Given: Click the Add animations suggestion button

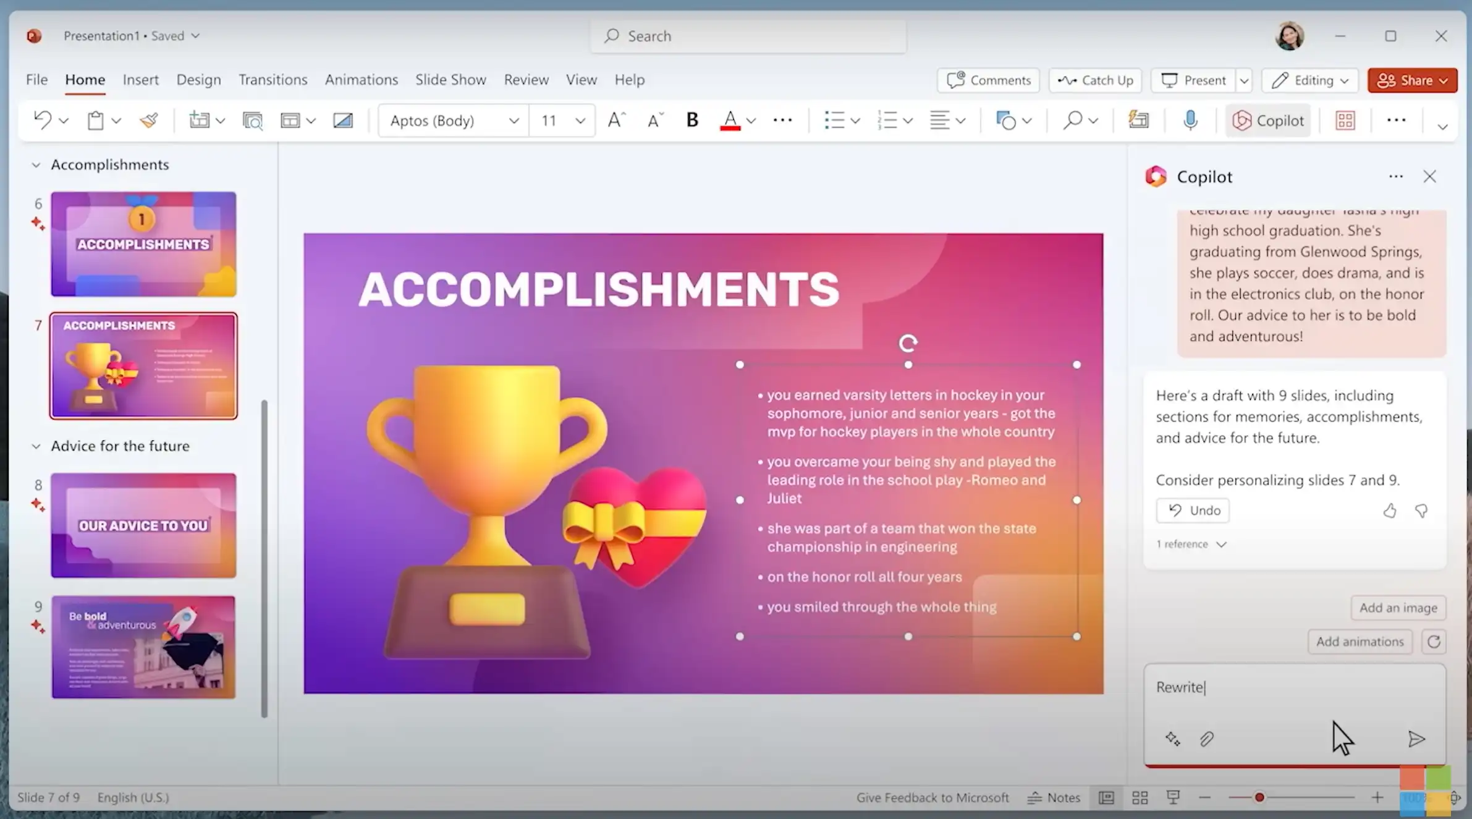Looking at the screenshot, I should pyautogui.click(x=1360, y=642).
